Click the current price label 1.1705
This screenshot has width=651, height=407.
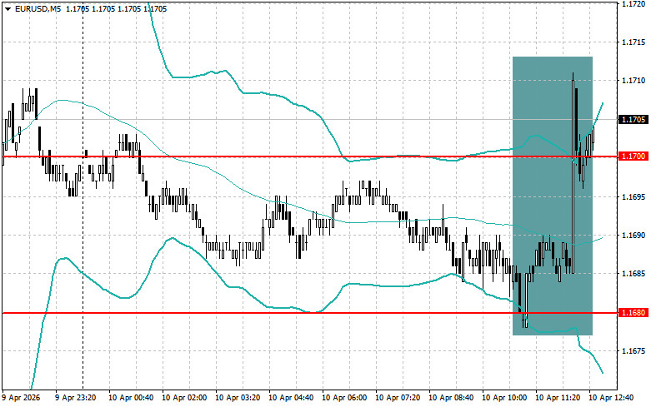point(633,119)
